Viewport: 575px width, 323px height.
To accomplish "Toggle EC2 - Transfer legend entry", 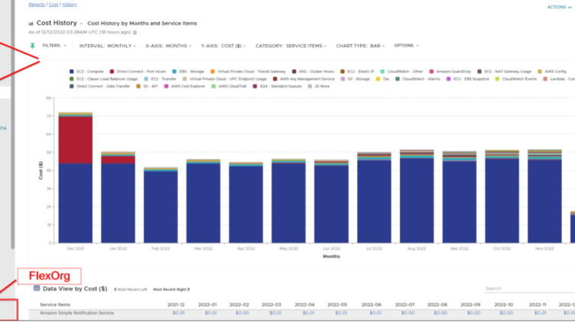I will [160, 79].
